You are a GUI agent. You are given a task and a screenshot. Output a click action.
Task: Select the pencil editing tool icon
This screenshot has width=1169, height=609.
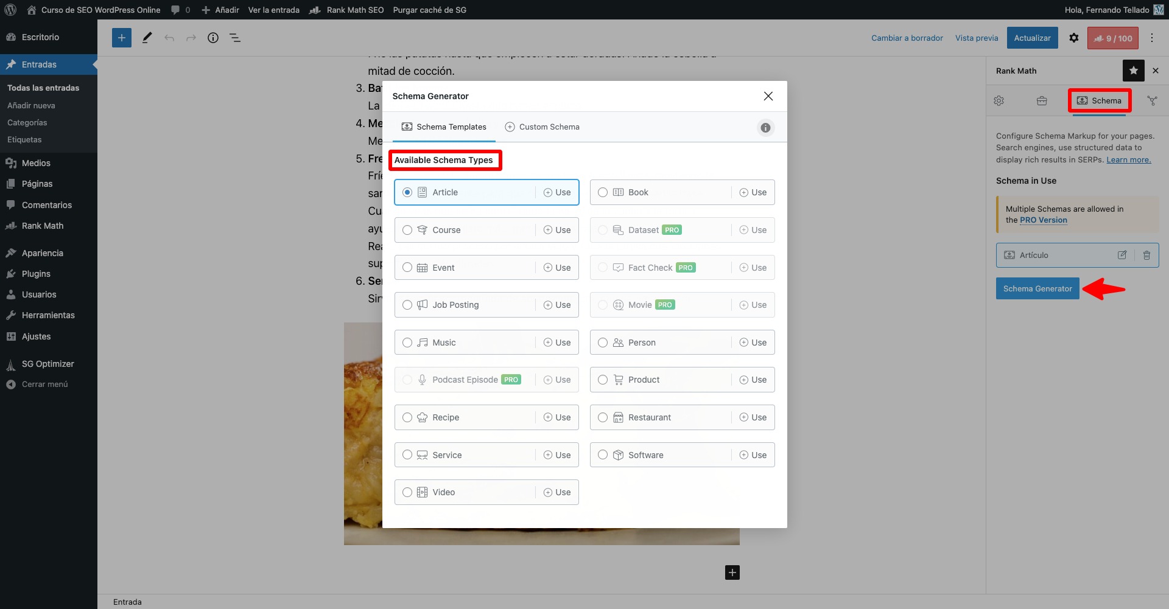click(x=146, y=37)
